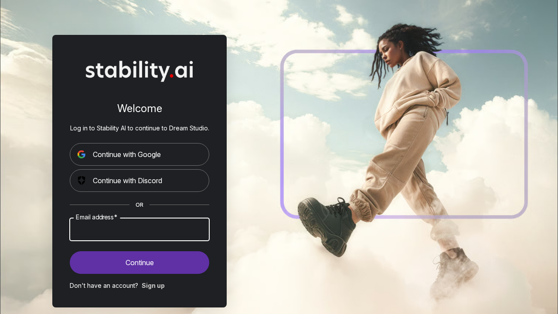558x314 pixels.
Task: Click the stability.ai logo
Action: click(139, 71)
